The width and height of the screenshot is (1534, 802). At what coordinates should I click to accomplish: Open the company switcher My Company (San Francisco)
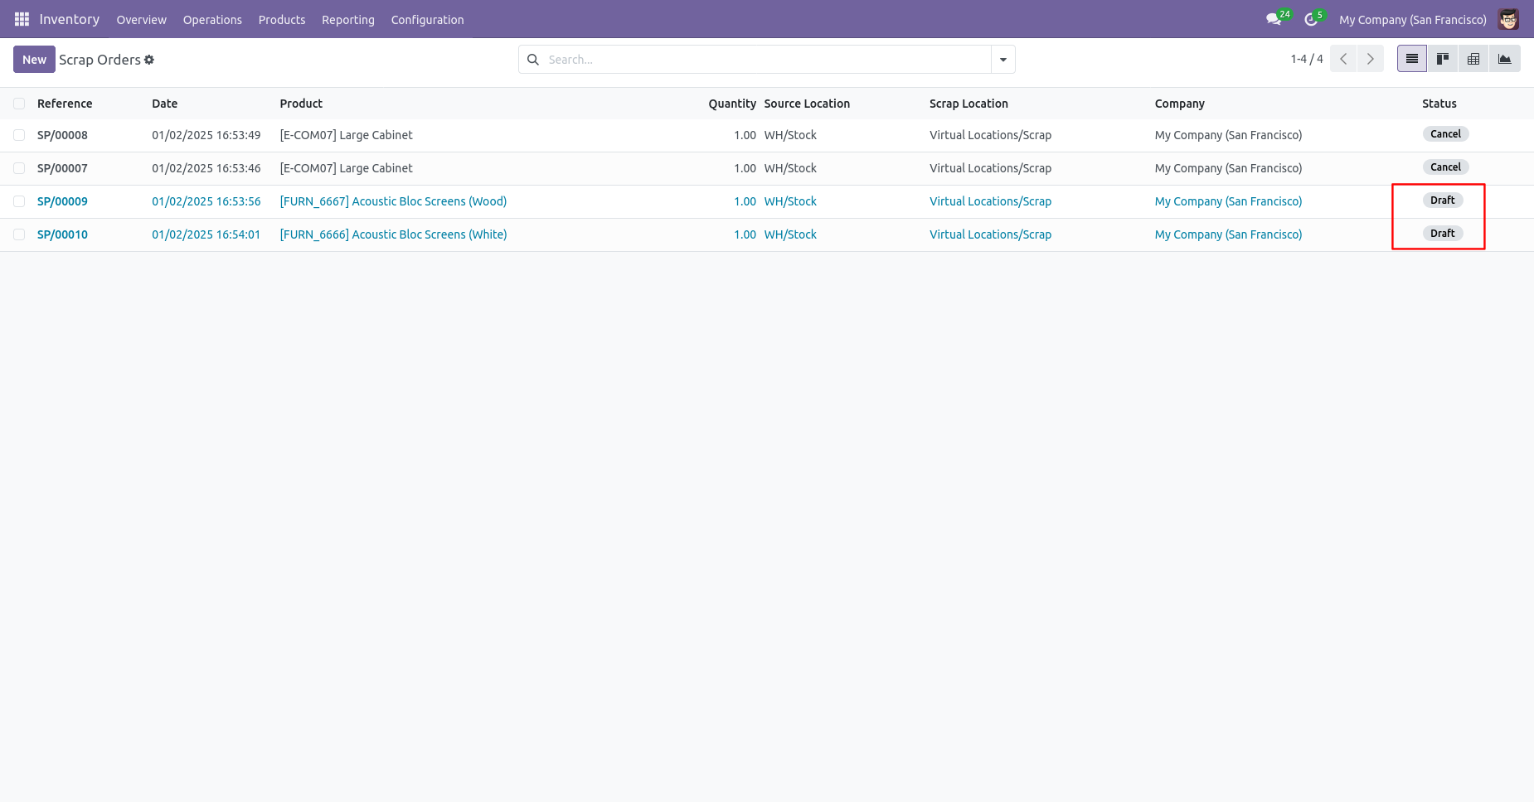pyautogui.click(x=1412, y=20)
